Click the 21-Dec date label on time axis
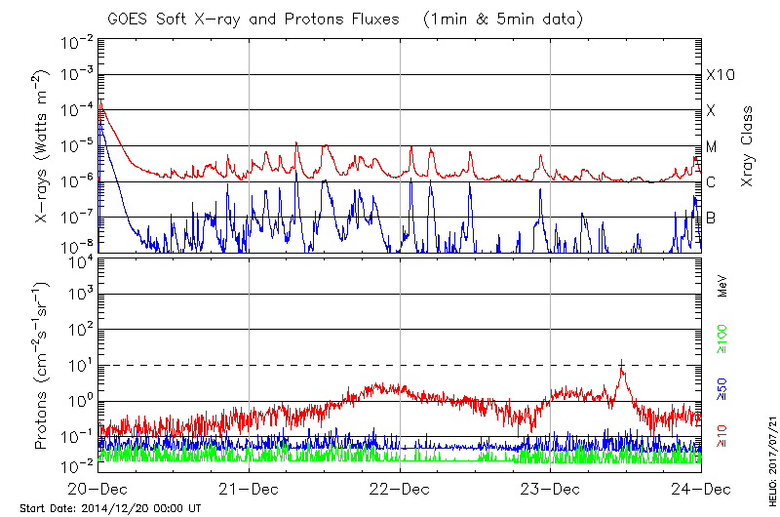The height and width of the screenshot is (517, 780). tap(249, 490)
